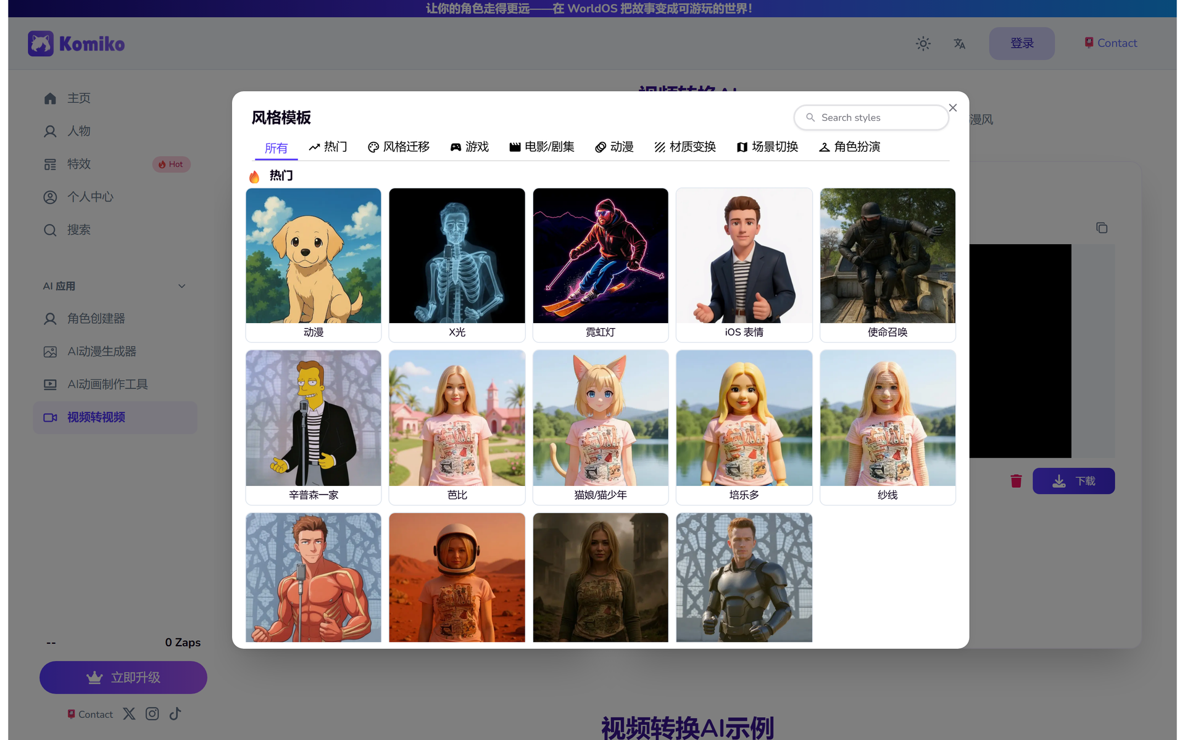
Task: Go to 主页 in sidebar
Action: [115, 98]
